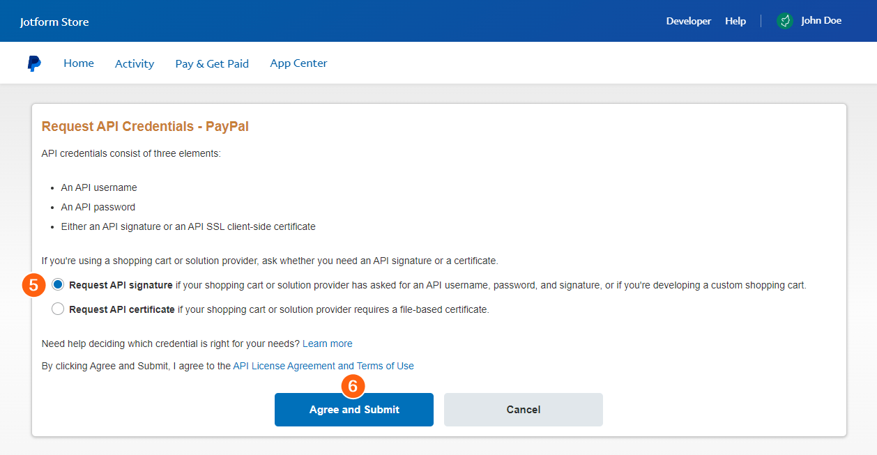Viewport: 877px width, 455px height.
Task: Click the Help link in header
Action: [x=735, y=21]
